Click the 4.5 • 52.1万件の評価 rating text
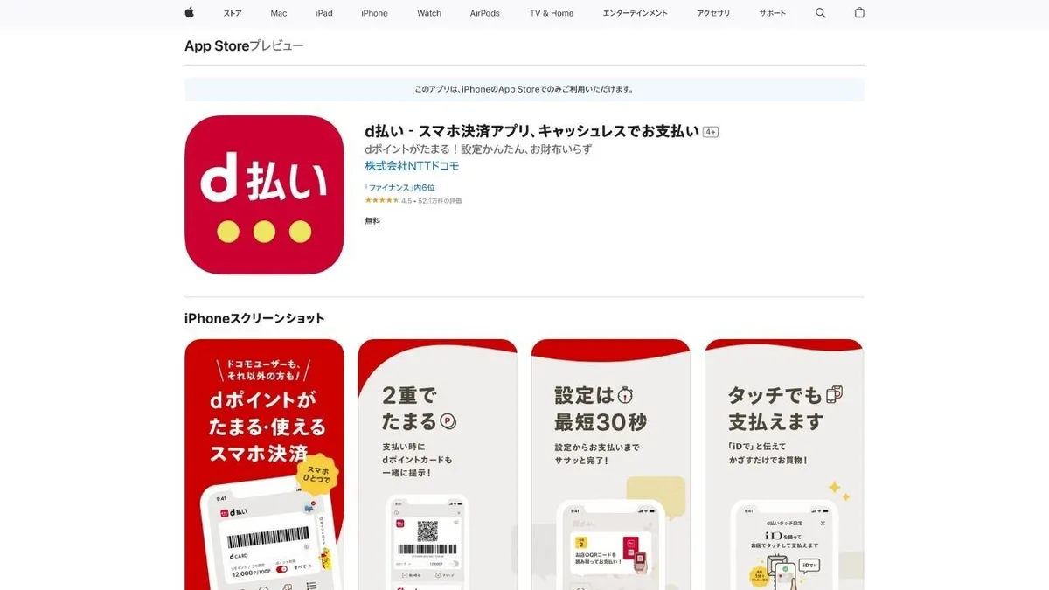1049x590 pixels. click(432, 201)
